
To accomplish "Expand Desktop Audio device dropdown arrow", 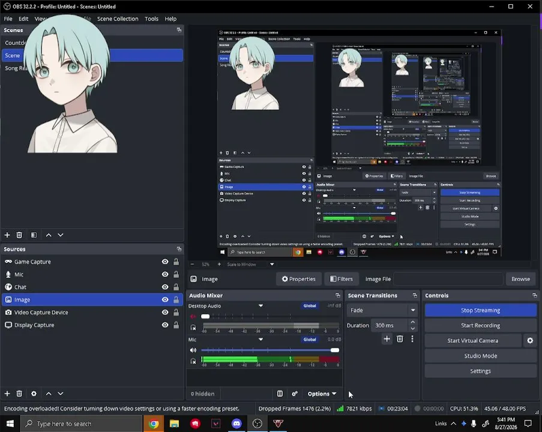I will tap(261, 306).
